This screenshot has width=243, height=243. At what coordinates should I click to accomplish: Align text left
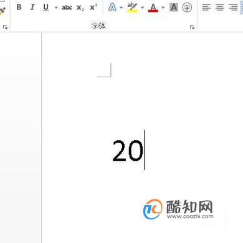point(206,7)
